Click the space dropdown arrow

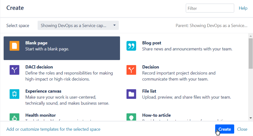[x=114, y=25]
